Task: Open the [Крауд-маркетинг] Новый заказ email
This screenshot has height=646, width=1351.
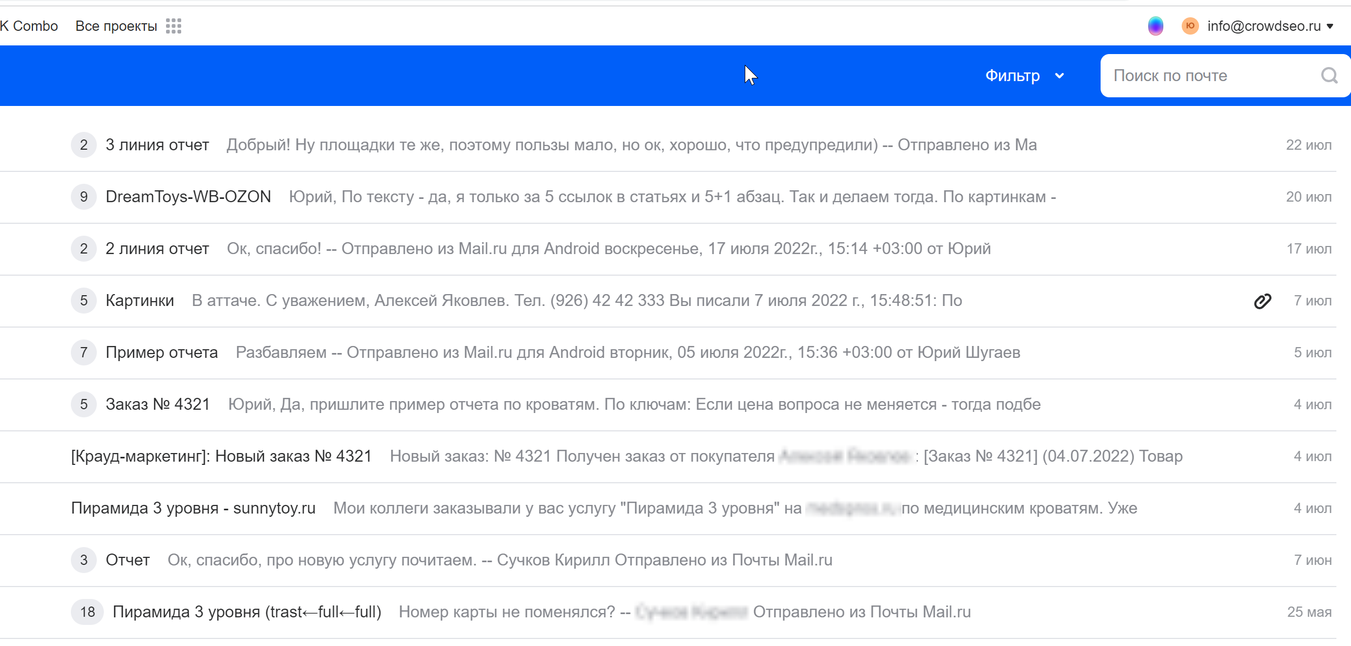Action: 221,456
